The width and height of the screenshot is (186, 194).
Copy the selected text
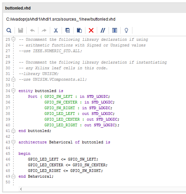67,30
